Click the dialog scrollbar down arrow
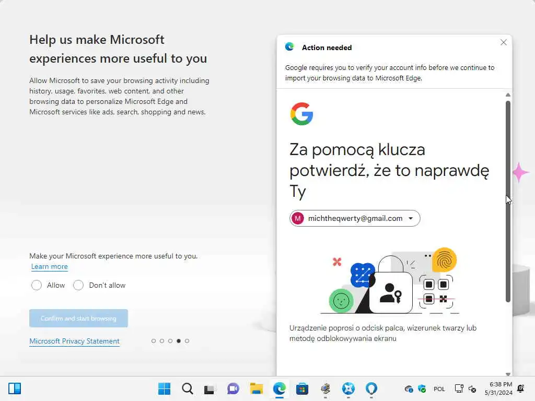Screen dimensions: 535x401 [x=508, y=374]
